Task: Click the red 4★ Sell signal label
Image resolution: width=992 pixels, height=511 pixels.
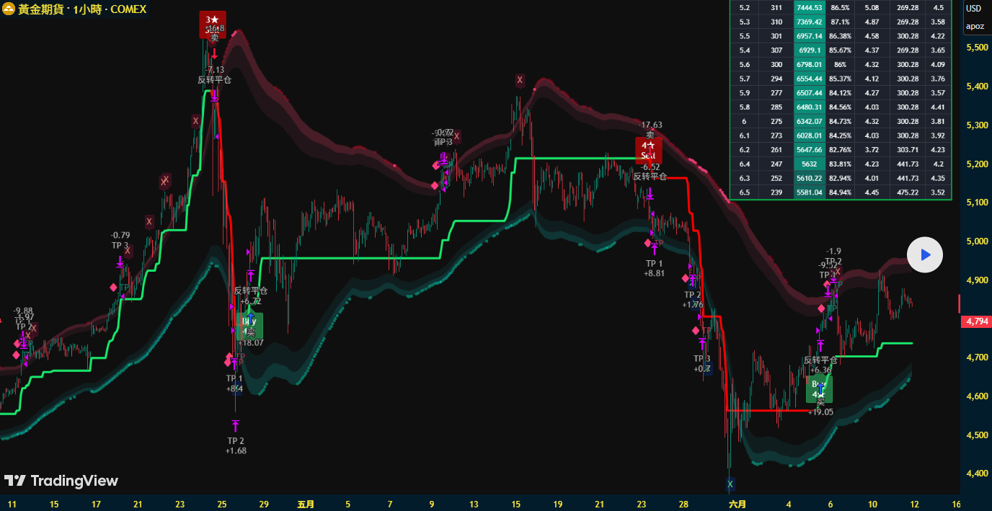Action: (648, 149)
